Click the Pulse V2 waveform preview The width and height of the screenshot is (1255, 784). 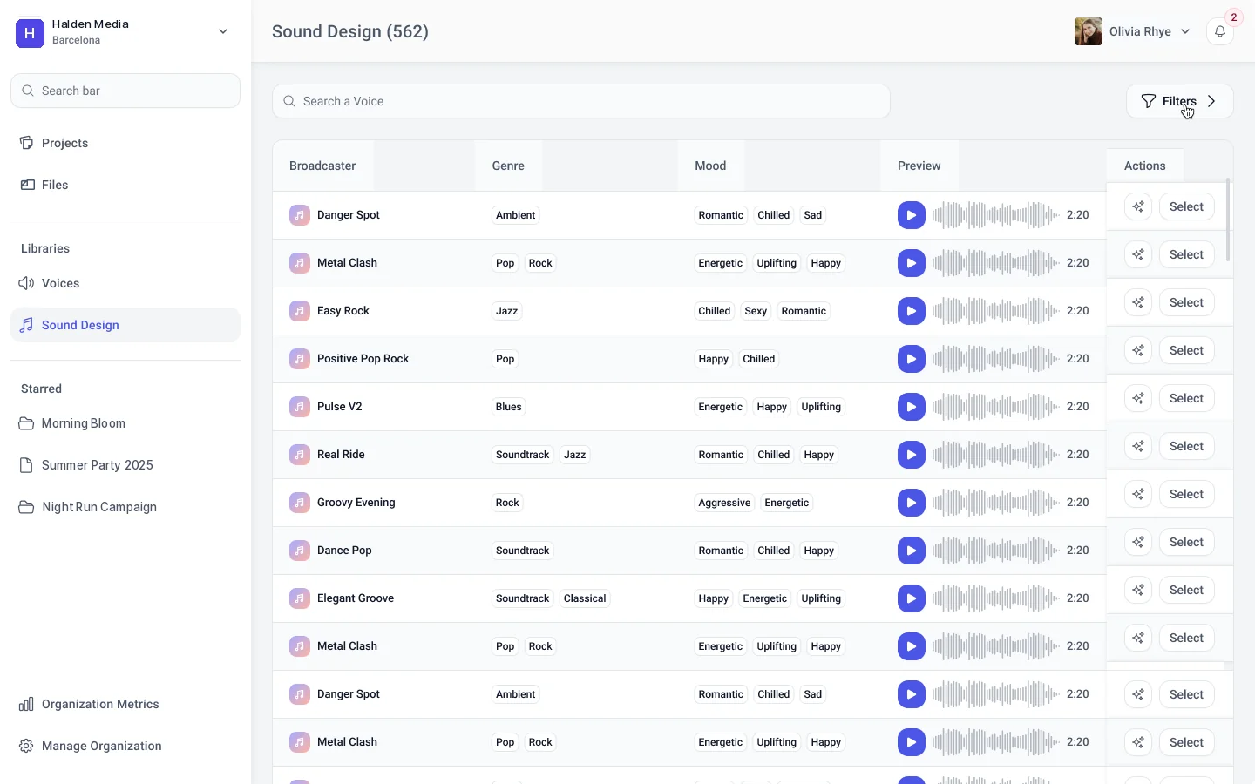[x=995, y=407]
